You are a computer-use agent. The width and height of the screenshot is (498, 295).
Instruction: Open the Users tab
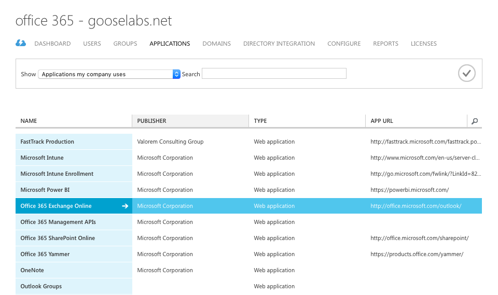[92, 44]
